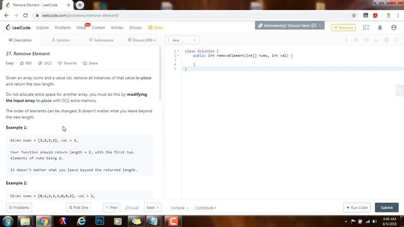Image resolution: width=404 pixels, height=227 pixels.
Task: Open the Explore menu item
Action: 42,28
